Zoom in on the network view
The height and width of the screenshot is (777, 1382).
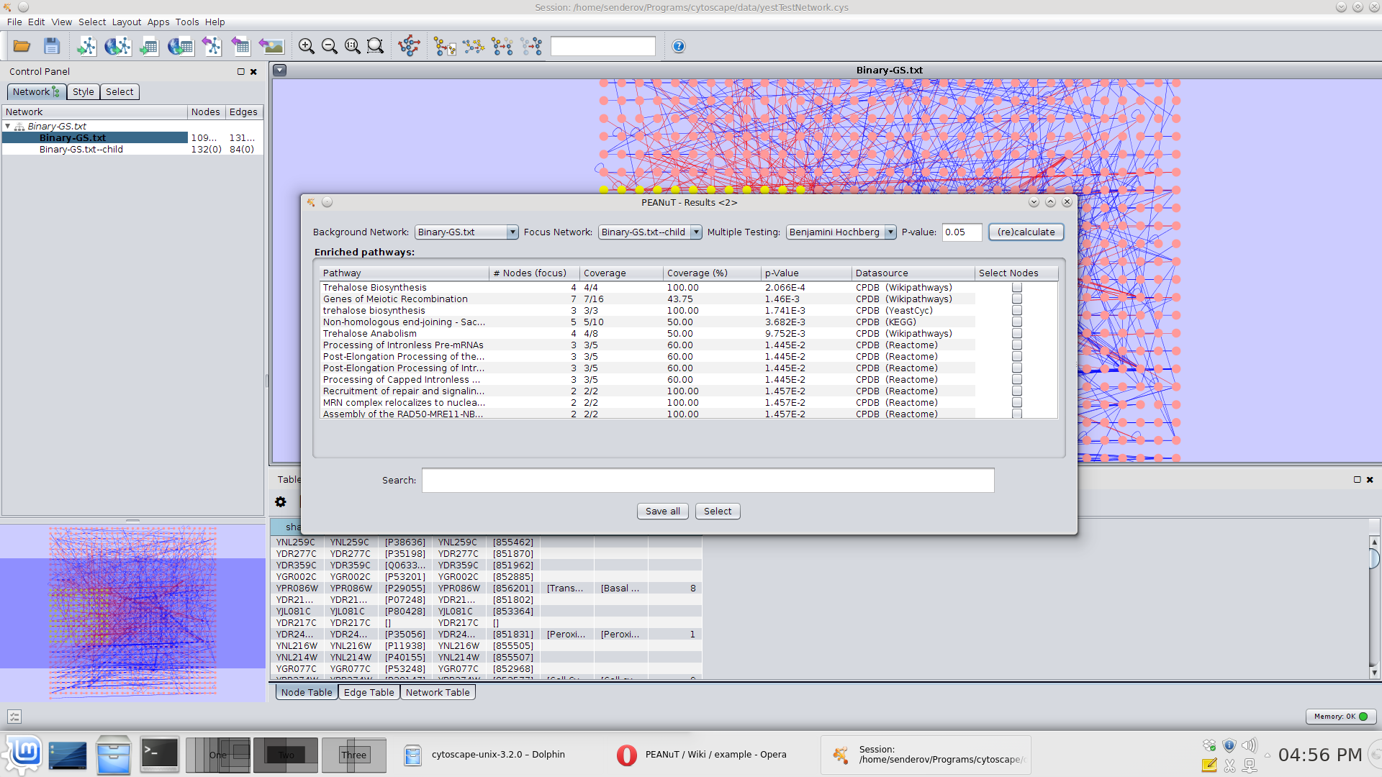click(307, 46)
